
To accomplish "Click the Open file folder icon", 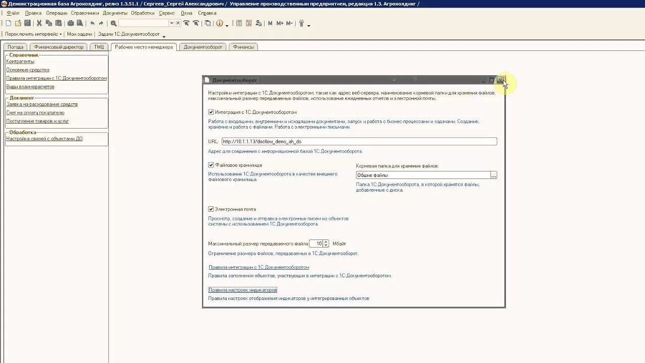I will [18, 23].
